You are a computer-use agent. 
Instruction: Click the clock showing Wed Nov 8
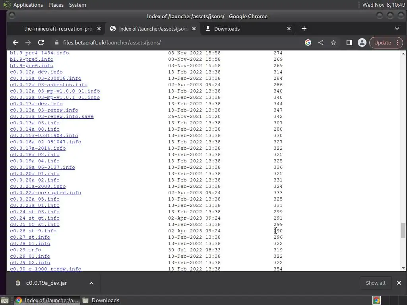point(384,5)
